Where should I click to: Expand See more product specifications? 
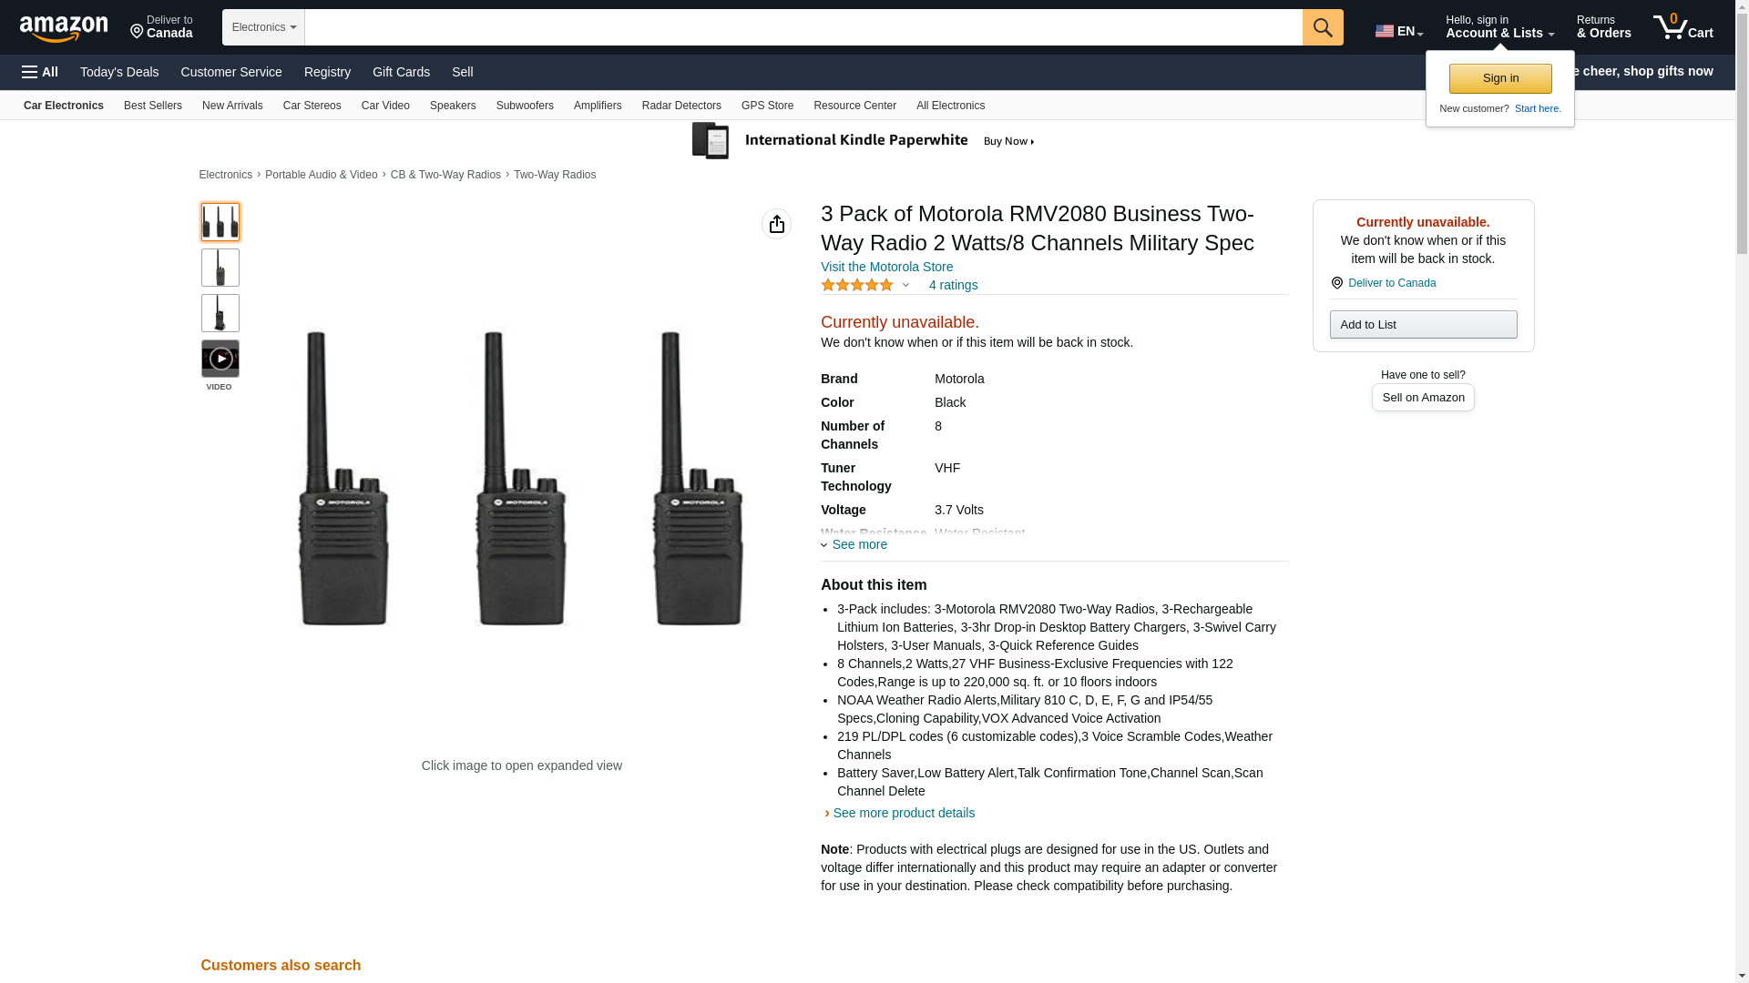coord(854,544)
